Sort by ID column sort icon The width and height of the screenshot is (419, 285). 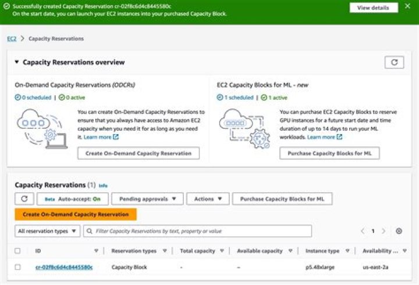click(96, 251)
